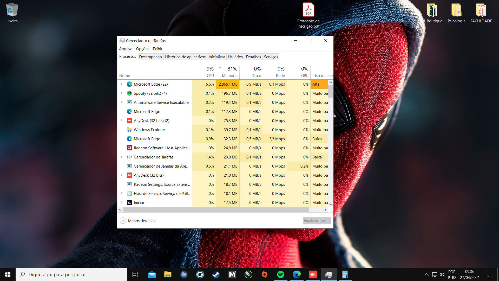499x281 pixels.
Task: Click the horizontal scrollbar left arrow
Action: tap(120, 210)
